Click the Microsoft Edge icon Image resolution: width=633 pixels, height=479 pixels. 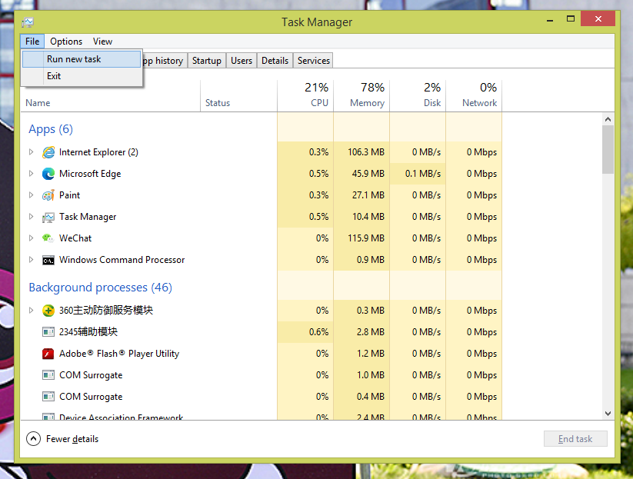coord(48,174)
